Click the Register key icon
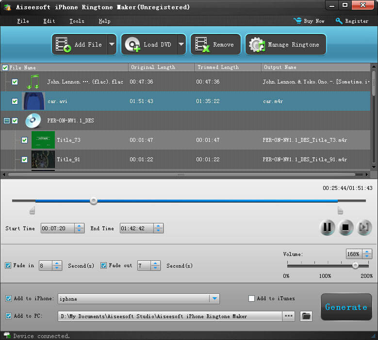 339,21
